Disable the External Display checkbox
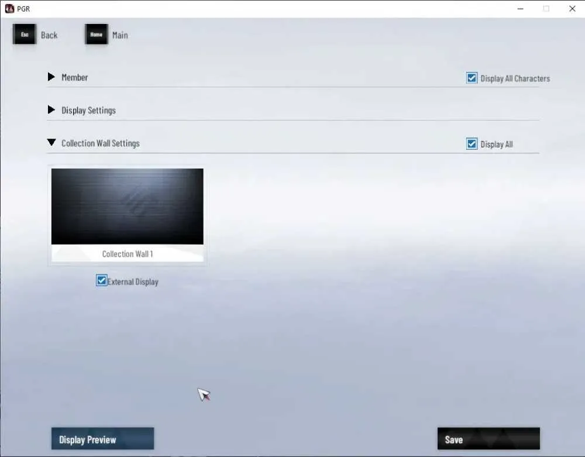The width and height of the screenshot is (585, 457). (x=101, y=280)
